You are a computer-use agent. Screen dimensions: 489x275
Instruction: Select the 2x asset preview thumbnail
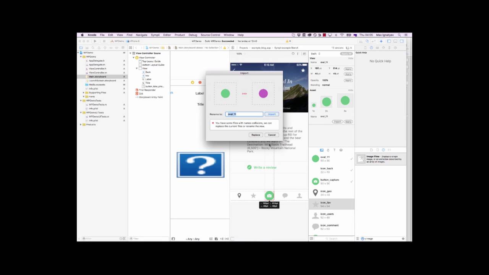coord(326,102)
